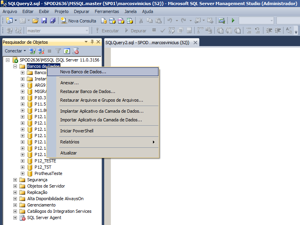
Task: Open the Relatórios submenu
Action: (103, 142)
